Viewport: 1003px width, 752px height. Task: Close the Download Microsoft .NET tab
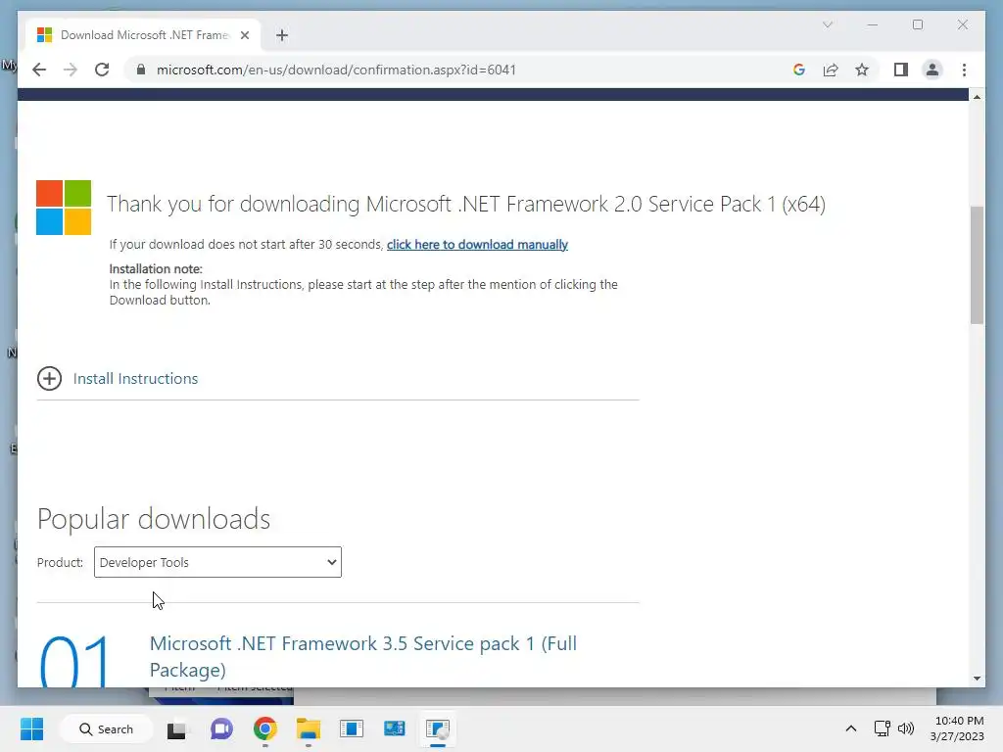244,35
